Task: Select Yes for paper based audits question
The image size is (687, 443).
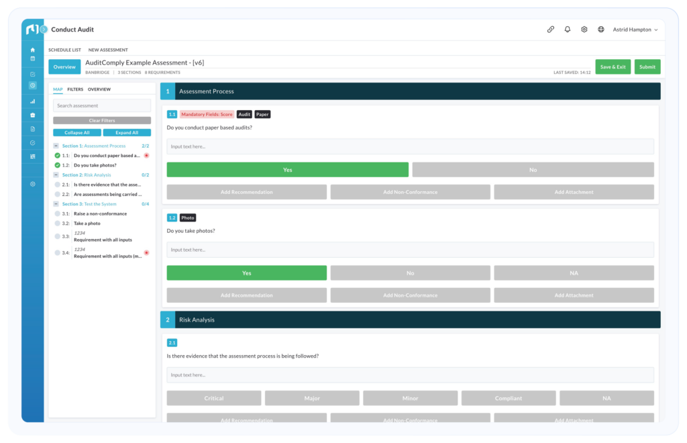Action: (287, 170)
